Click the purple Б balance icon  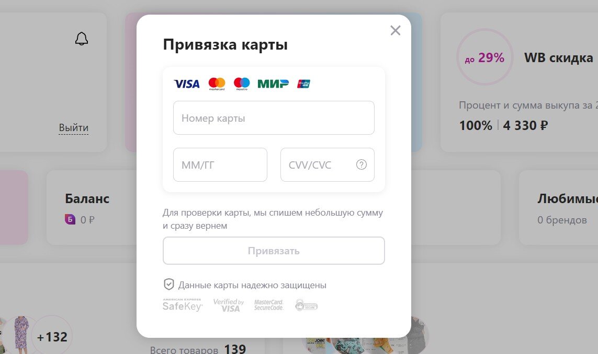70,219
